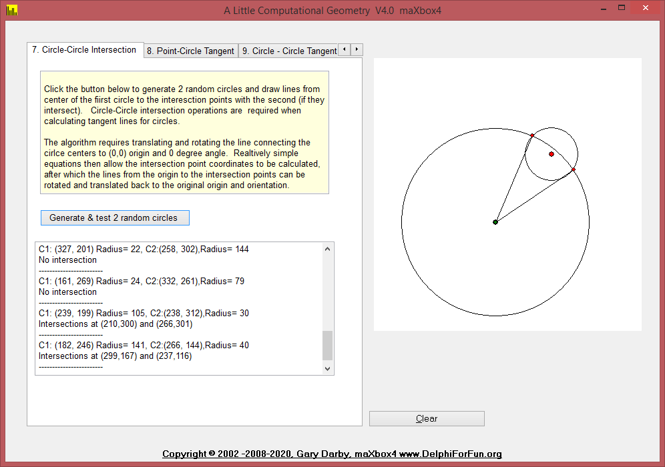
Task: Click the upper red intersection point
Action: coord(532,135)
